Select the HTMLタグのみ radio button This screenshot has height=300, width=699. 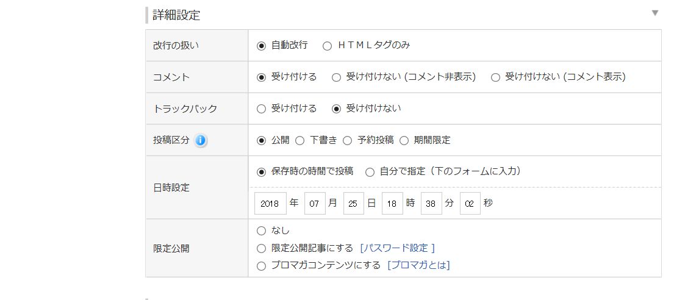tap(327, 46)
